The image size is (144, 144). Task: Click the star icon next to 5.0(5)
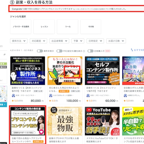coord(50,101)
